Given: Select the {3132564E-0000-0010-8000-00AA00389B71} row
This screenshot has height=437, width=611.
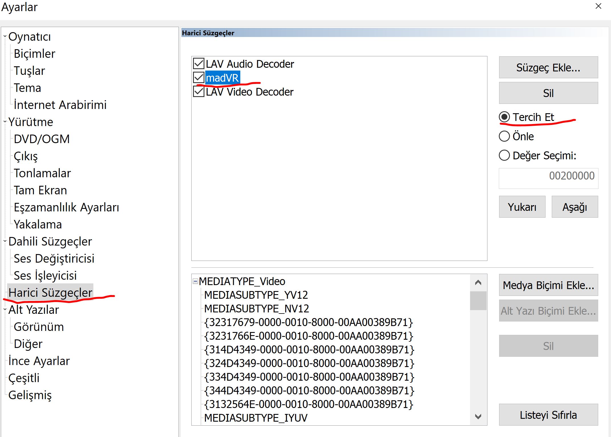Looking at the screenshot, I should click(309, 404).
